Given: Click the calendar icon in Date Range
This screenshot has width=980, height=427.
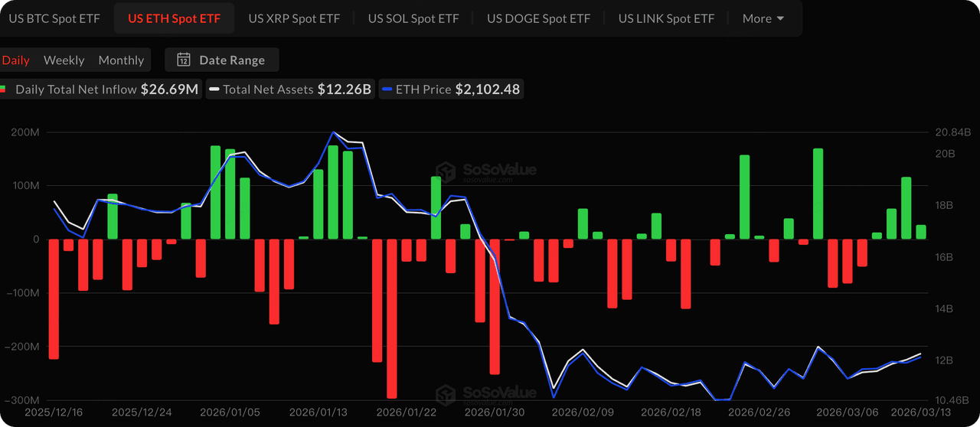Looking at the screenshot, I should 184,60.
